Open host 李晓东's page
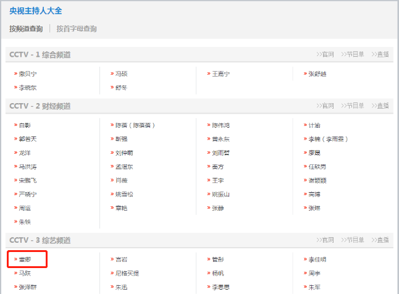Viewport: 399px width, 294px height. pyautogui.click(x=28, y=88)
